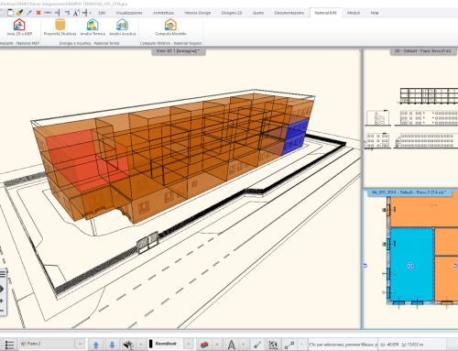Click the coordinate readout in status bar
Screen dimensions: 458x351
coord(401,345)
